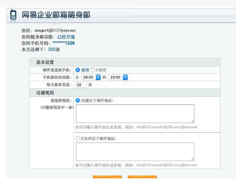Open the 23:00 end time dropdown
The image size is (236, 179).
click(118, 77)
